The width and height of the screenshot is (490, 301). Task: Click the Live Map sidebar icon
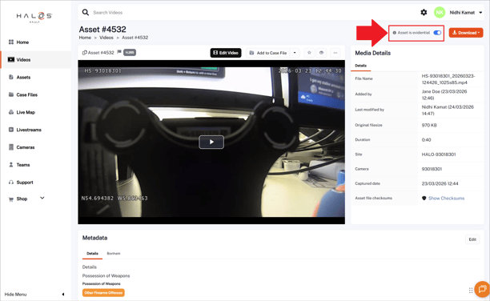(11, 112)
